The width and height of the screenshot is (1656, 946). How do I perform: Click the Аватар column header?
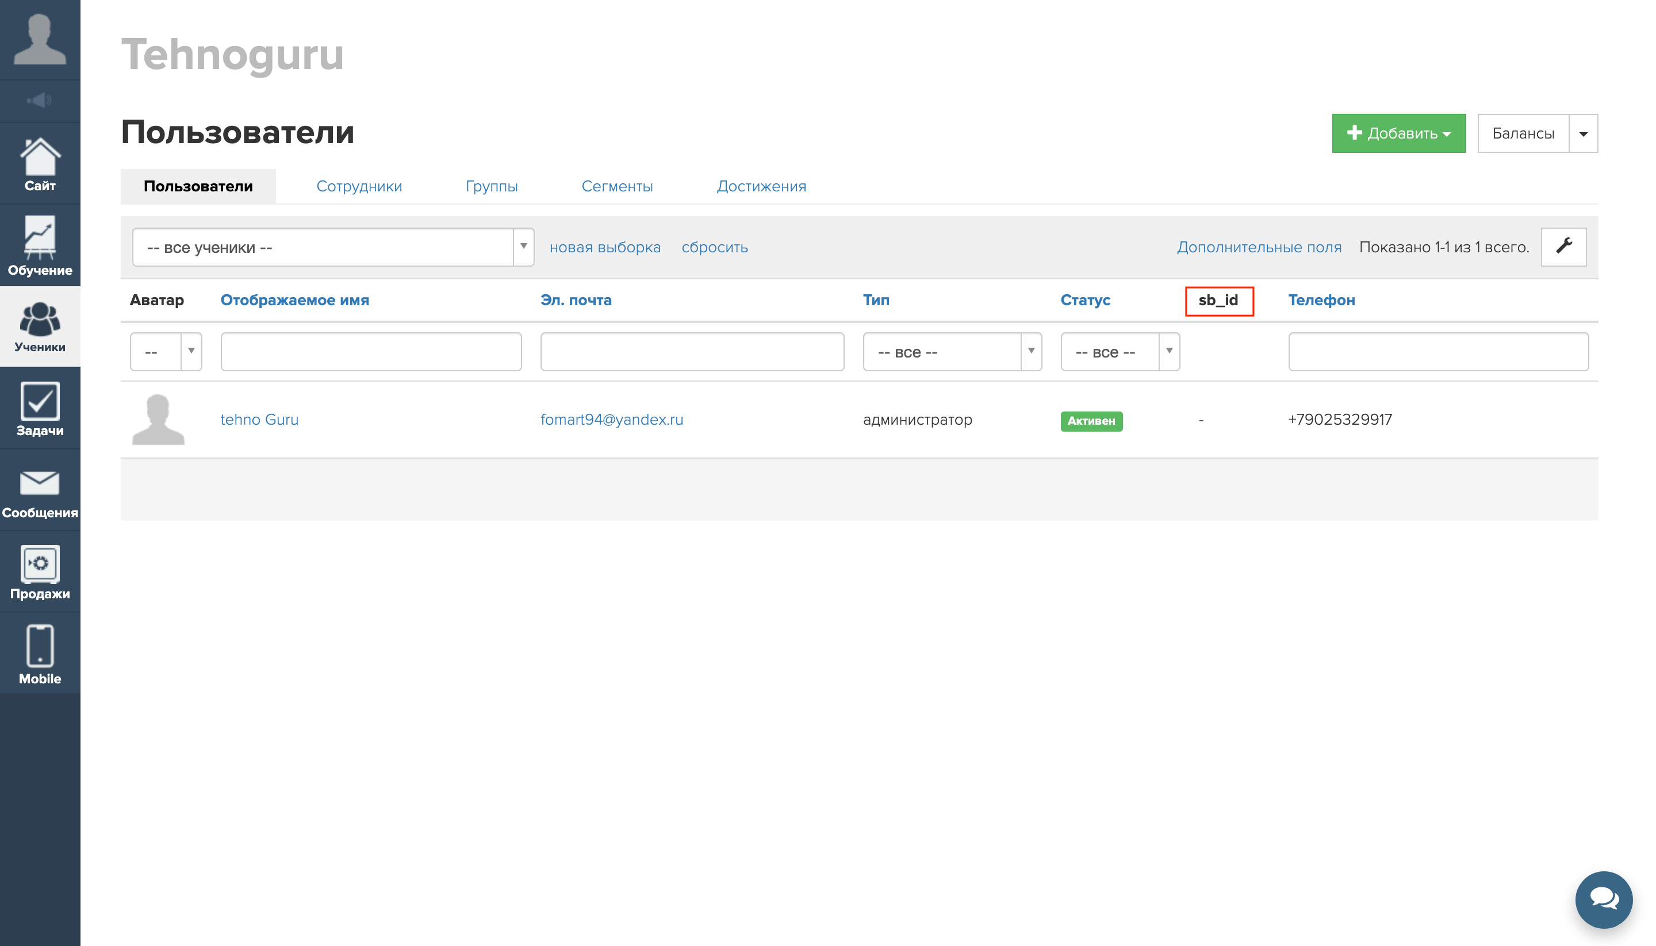pos(156,300)
